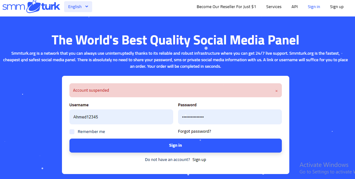Screen dimensions: 355x179
Task: Click the Password input field
Action: tap(230, 117)
